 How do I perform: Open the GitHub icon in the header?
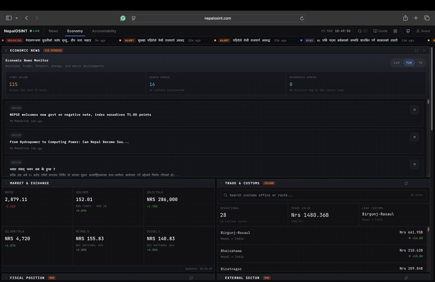tap(408, 31)
